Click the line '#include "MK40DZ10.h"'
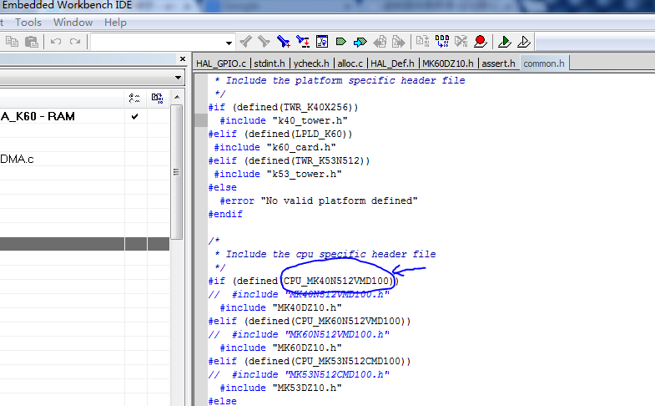 point(280,307)
